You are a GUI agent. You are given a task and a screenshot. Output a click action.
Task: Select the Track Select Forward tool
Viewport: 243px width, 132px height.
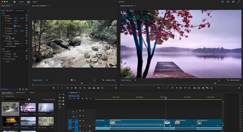pos(63,94)
